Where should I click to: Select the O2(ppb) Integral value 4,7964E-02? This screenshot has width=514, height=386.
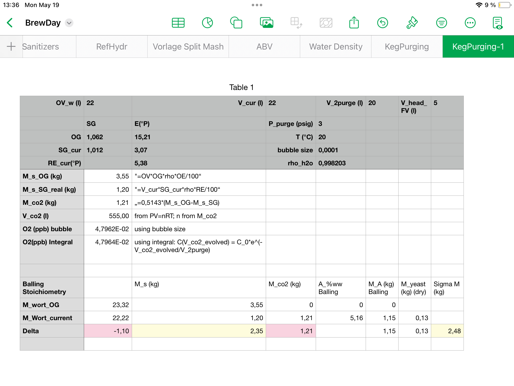click(x=108, y=250)
